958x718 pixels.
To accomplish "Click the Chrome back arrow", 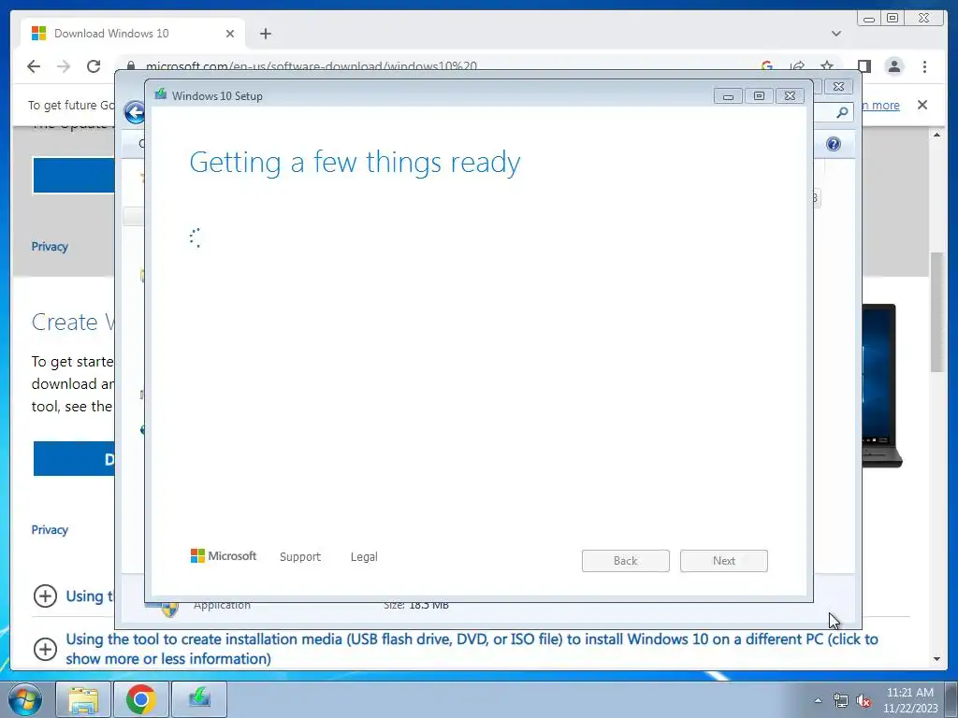I will pos(34,66).
